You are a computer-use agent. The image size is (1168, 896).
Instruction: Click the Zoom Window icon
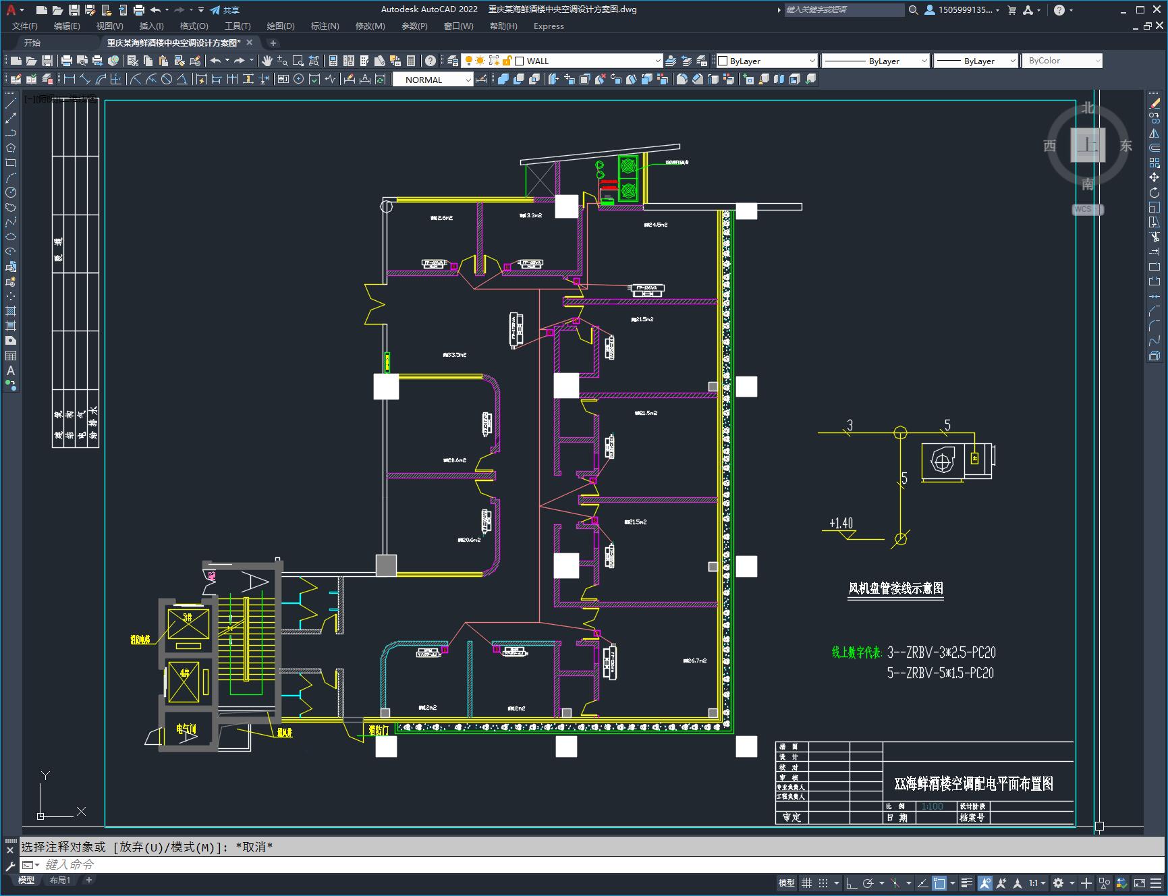pyautogui.click(x=298, y=61)
